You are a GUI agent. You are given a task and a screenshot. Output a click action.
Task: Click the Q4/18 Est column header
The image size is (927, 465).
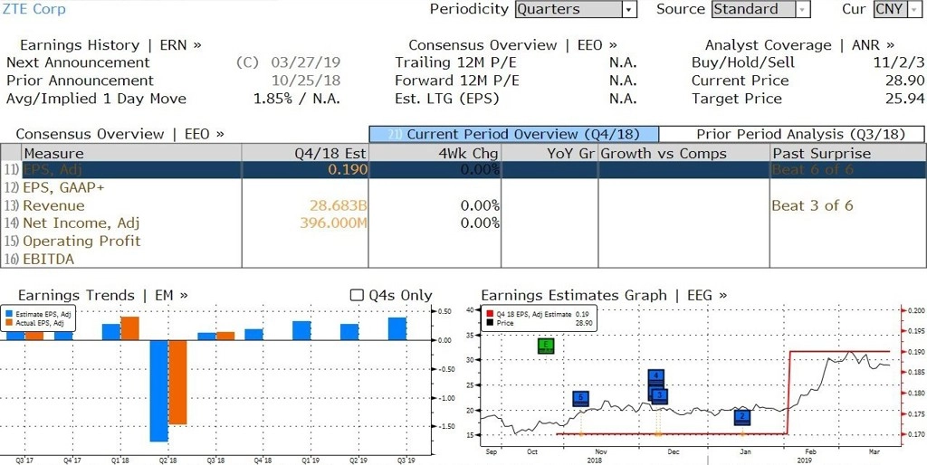click(305, 154)
